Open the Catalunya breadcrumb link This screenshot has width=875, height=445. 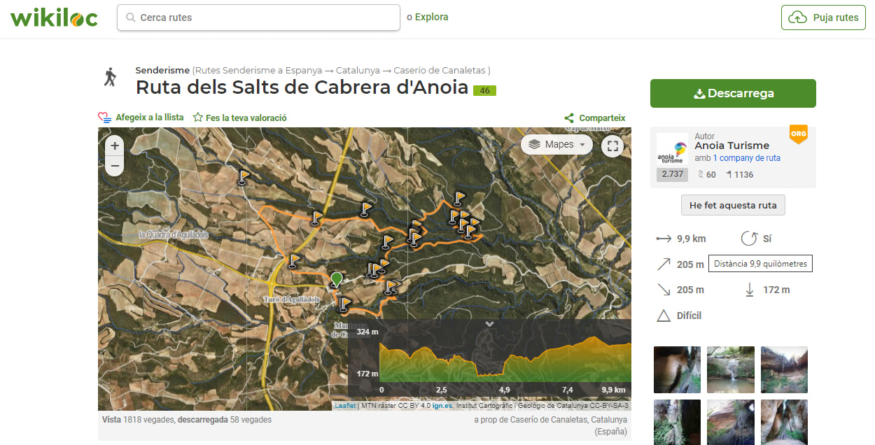pyautogui.click(x=357, y=71)
